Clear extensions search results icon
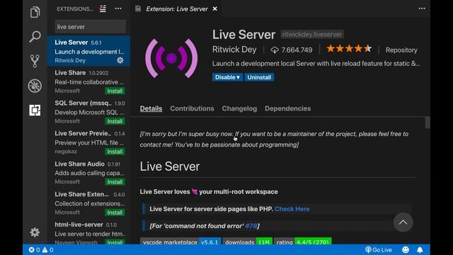Image resolution: width=453 pixels, height=255 pixels. (x=103, y=9)
